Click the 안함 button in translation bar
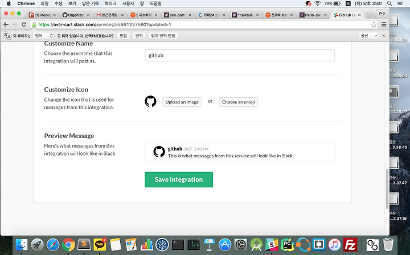The height and width of the screenshot is (255, 410). [123, 36]
